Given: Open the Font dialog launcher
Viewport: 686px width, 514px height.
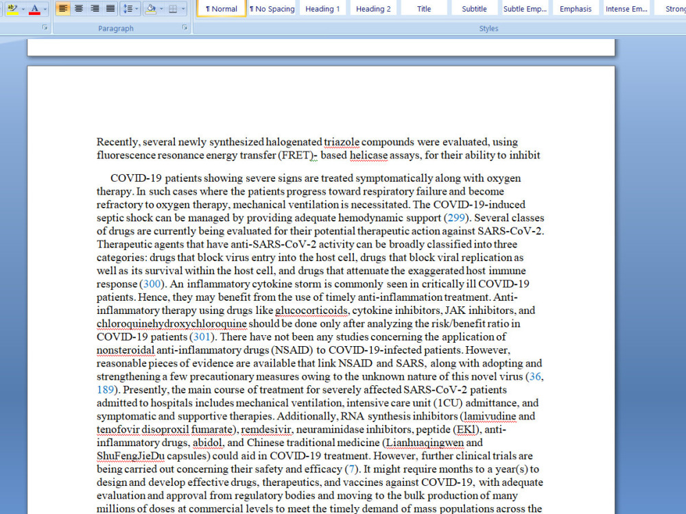Looking at the screenshot, I should point(45,27).
